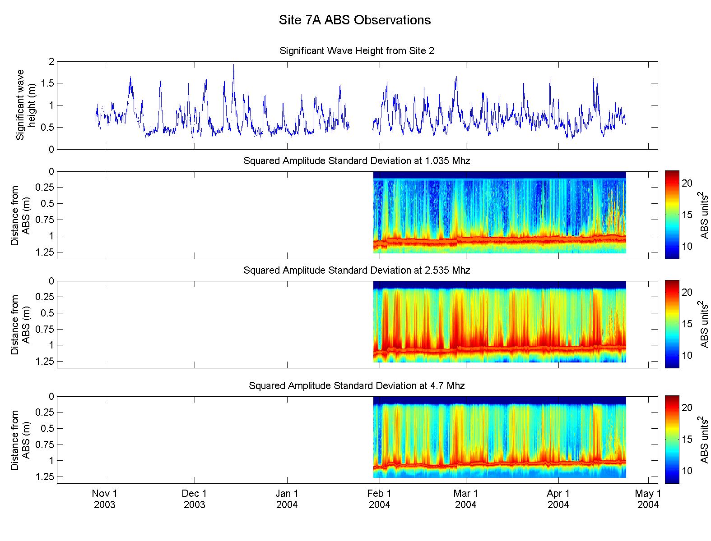The height and width of the screenshot is (541, 711).
Task: Click the Significant wave height (m) axis label
Action: [26, 105]
